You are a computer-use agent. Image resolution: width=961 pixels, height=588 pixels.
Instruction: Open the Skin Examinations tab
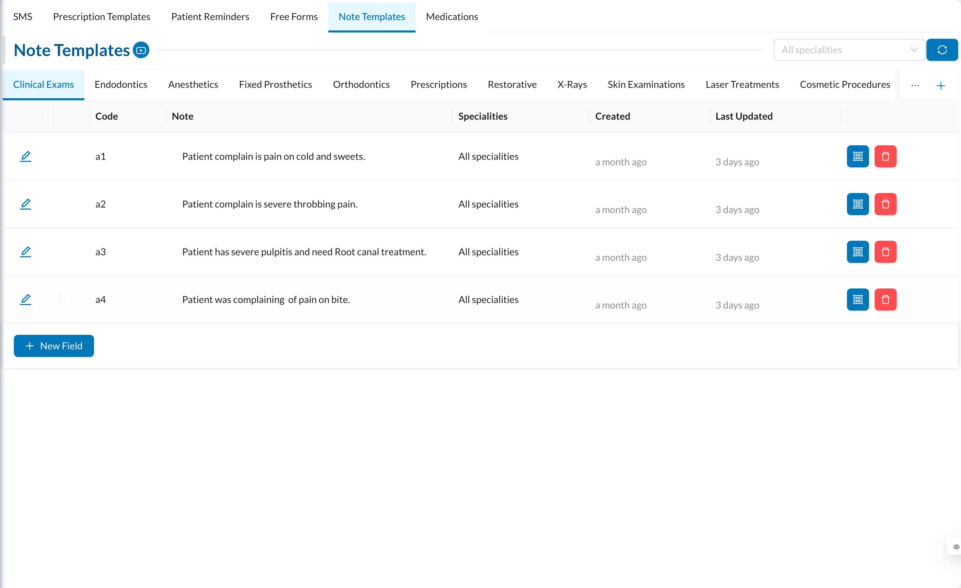coord(646,84)
